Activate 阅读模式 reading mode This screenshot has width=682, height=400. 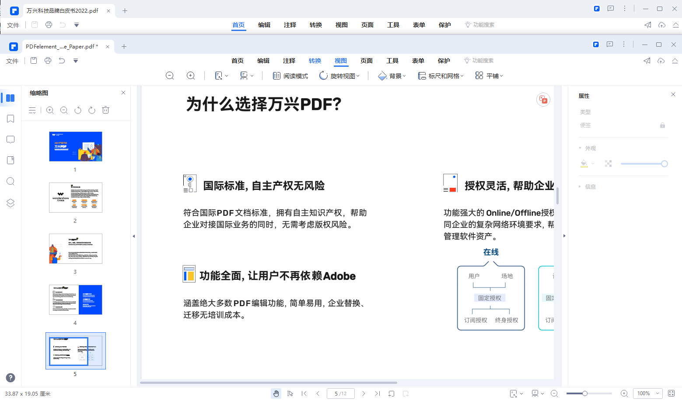290,76
